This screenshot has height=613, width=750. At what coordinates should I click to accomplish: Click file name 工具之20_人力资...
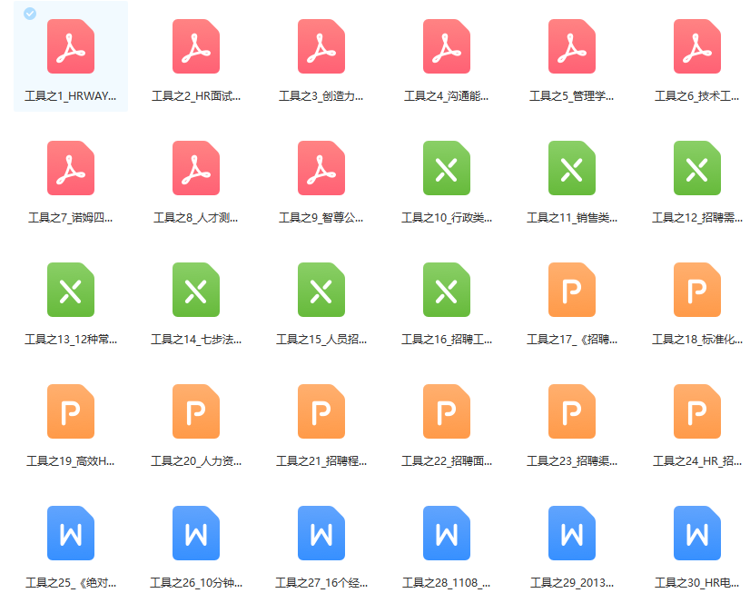(196, 460)
